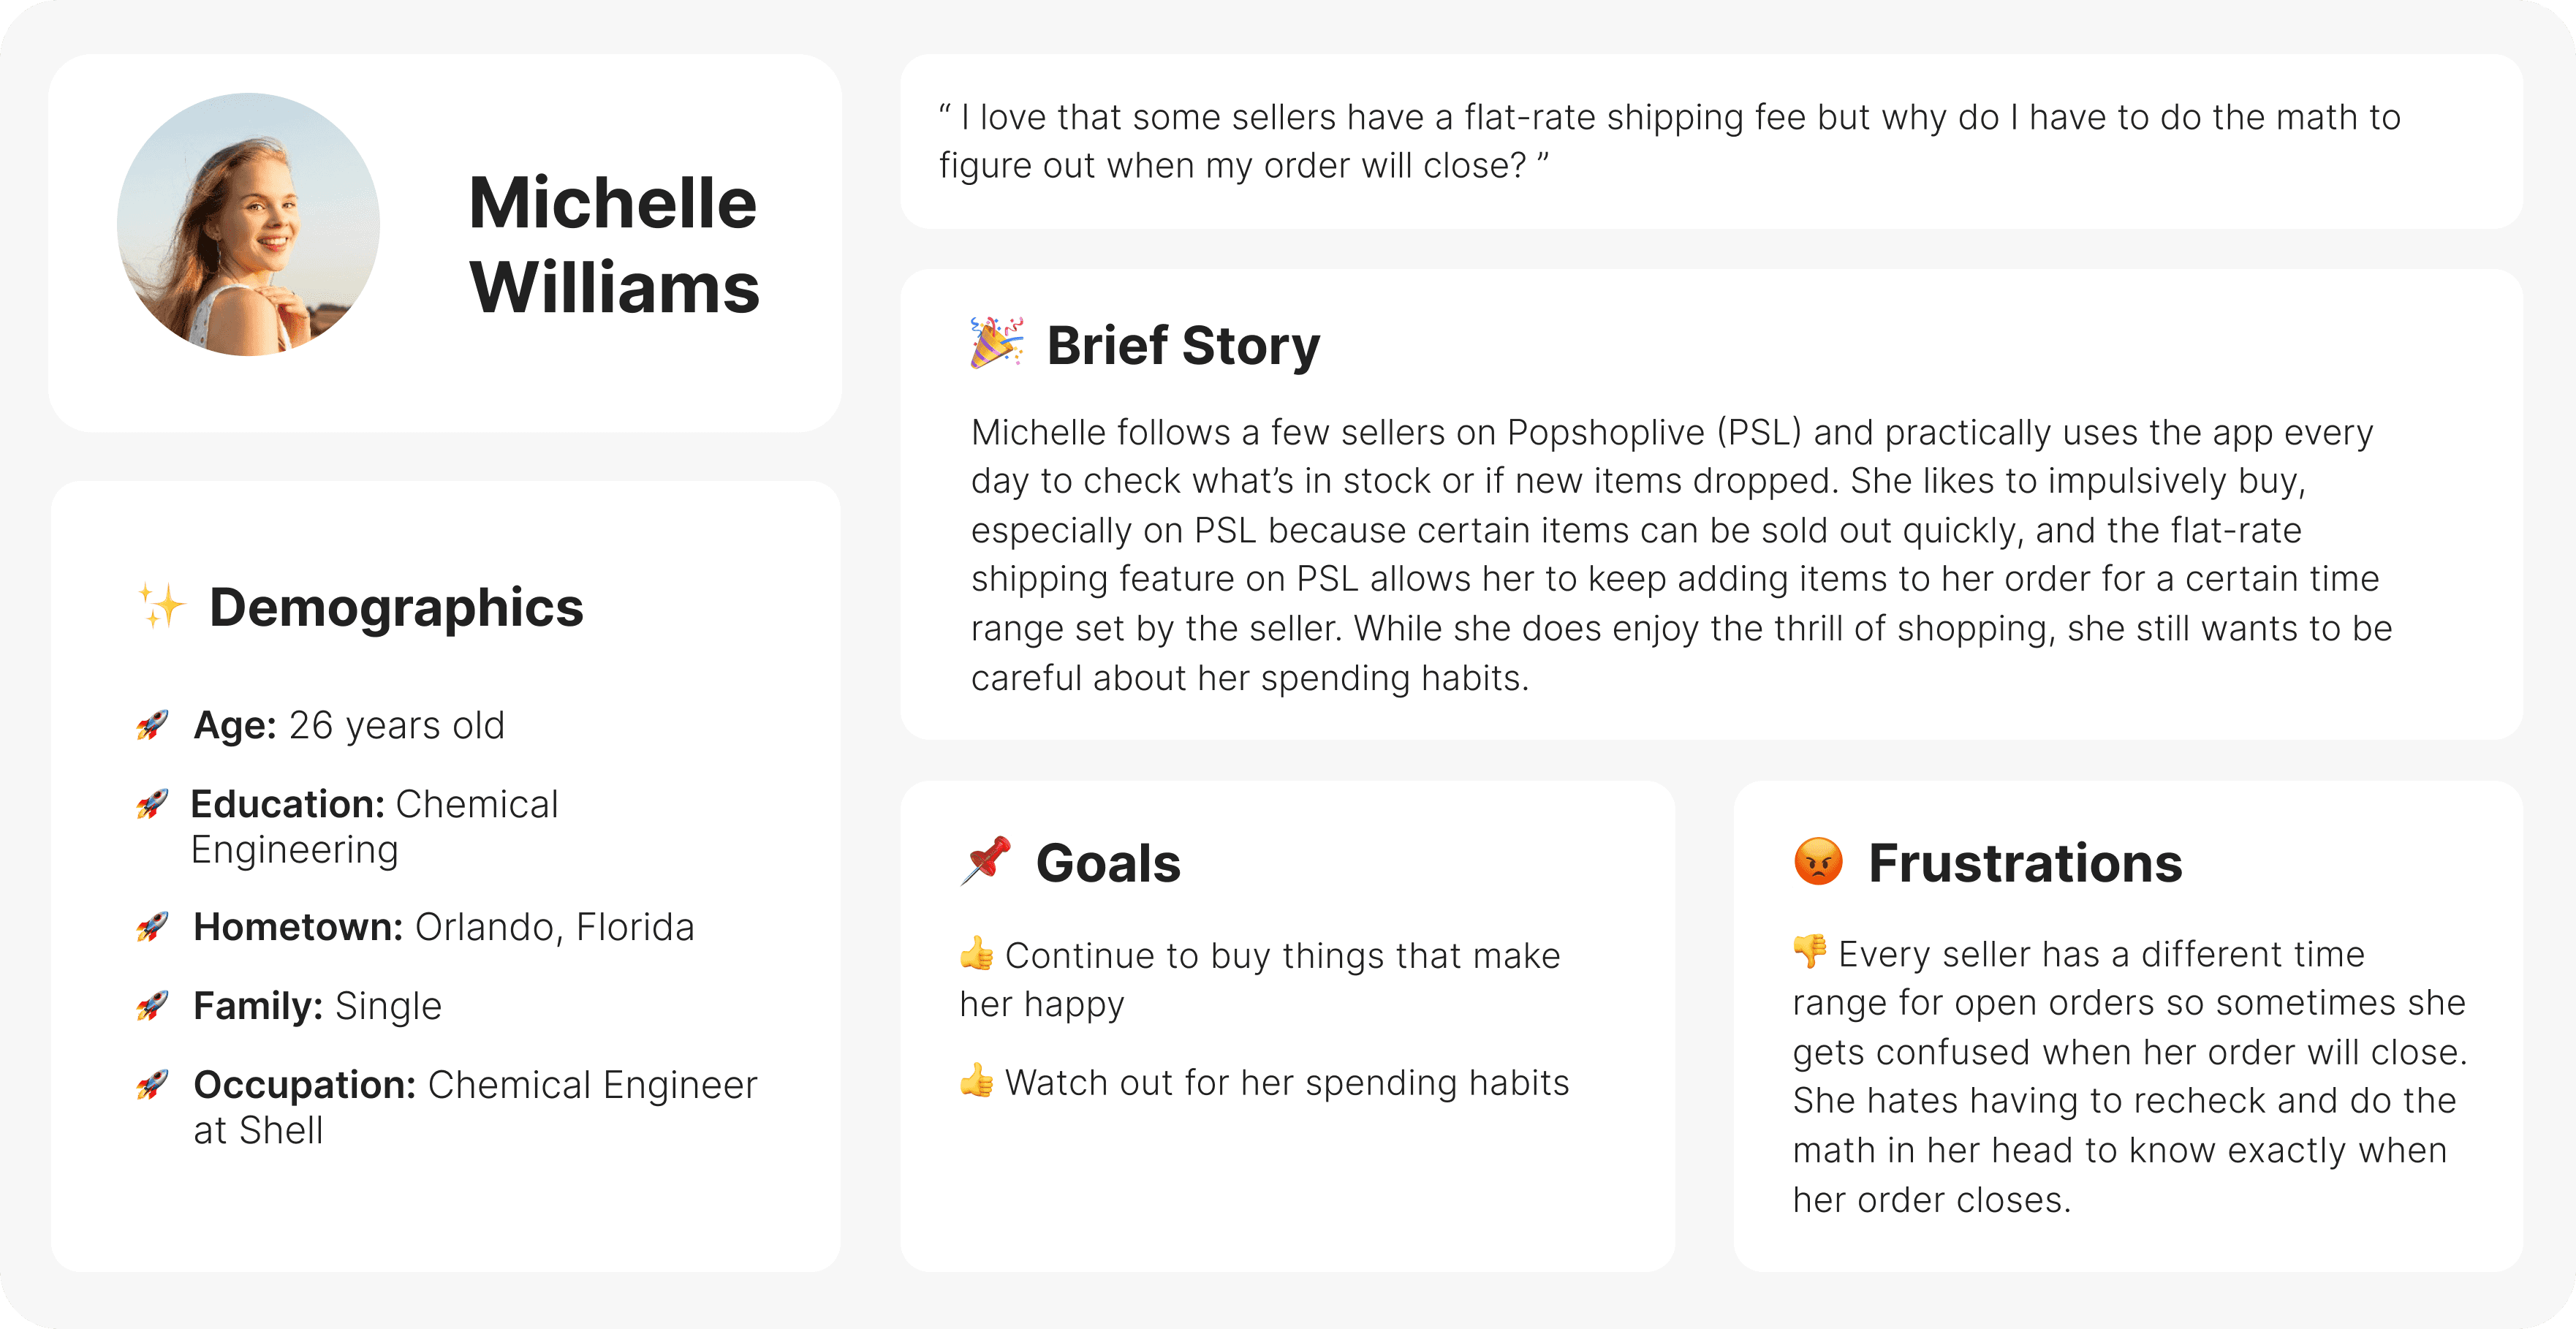Click the angry face emoji beside Frustrations
This screenshot has height=1329, width=2576.
pyautogui.click(x=1818, y=861)
